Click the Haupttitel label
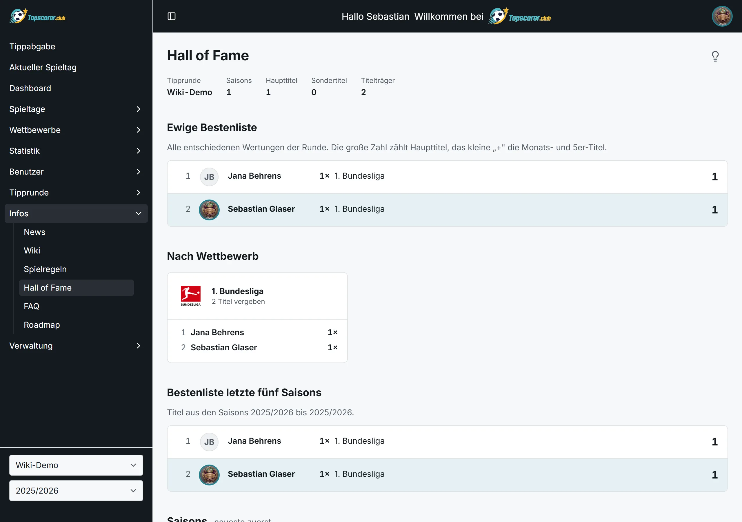The height and width of the screenshot is (522, 742). (281, 81)
